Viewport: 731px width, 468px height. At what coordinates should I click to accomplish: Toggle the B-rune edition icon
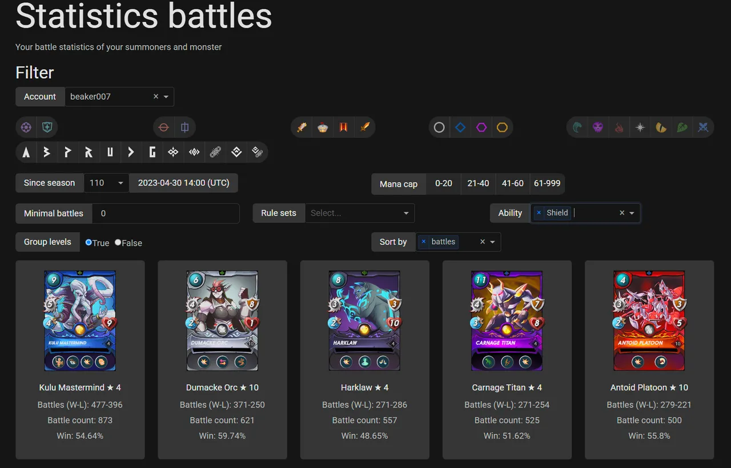pyautogui.click(x=47, y=152)
